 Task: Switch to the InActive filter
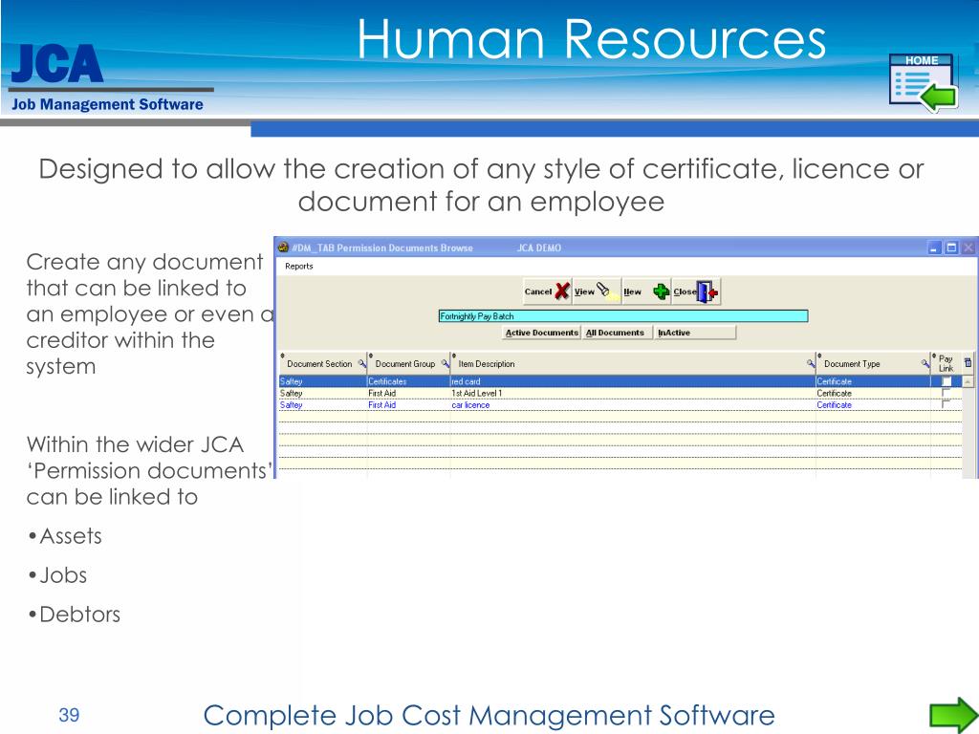pos(696,333)
